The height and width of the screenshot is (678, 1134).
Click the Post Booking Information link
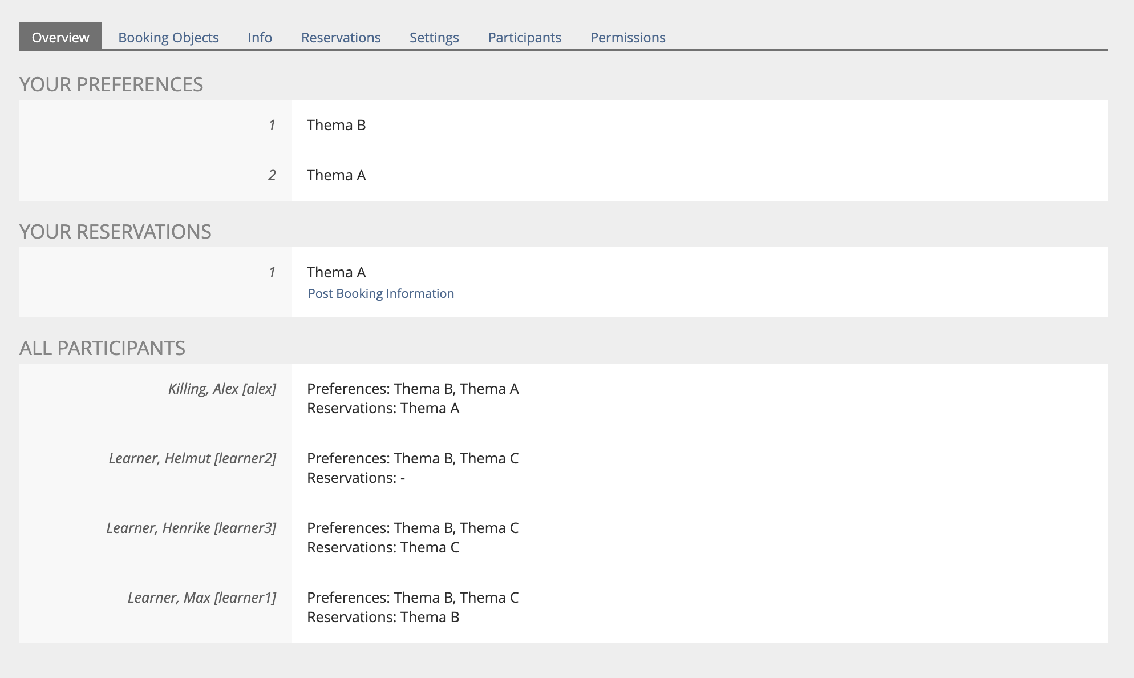click(380, 293)
